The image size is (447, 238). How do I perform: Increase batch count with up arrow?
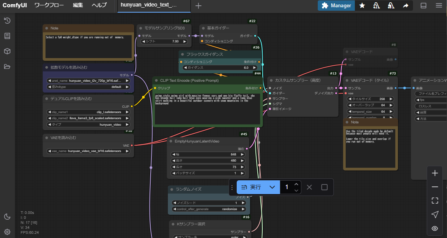click(296, 184)
